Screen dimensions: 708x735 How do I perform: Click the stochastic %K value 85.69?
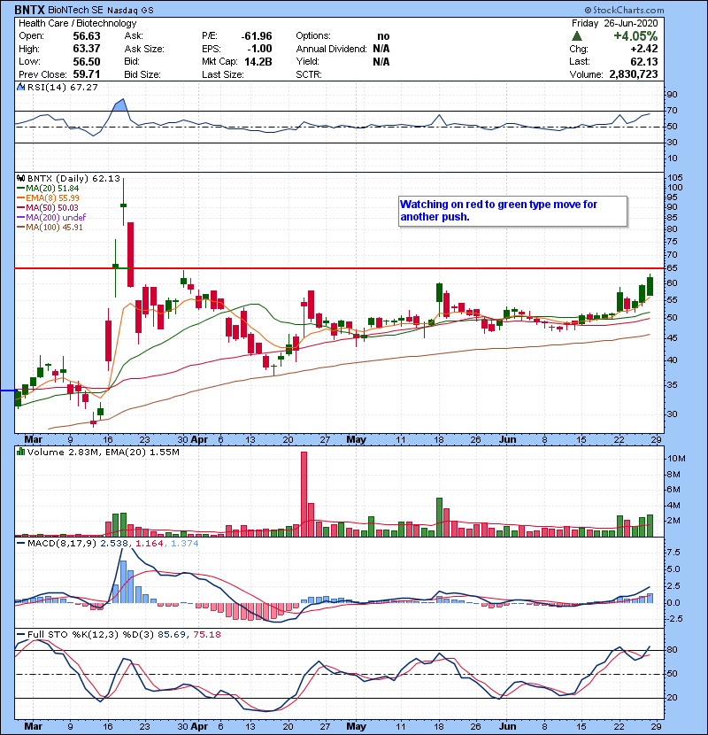(x=171, y=634)
